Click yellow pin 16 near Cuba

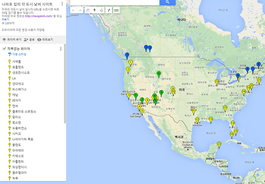tap(232, 135)
